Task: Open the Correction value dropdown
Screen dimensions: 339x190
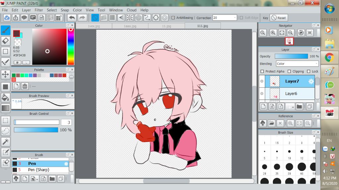Action: 235,18
